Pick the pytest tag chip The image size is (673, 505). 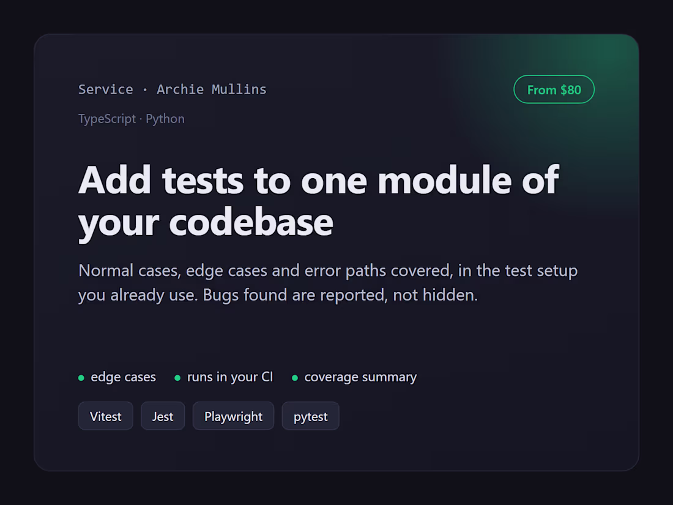tap(310, 416)
